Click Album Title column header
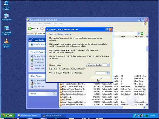This screenshot has width=159, height=119. click(x=140, y=37)
